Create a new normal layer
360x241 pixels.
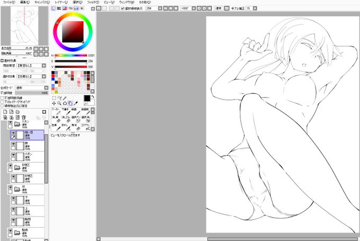(5, 112)
